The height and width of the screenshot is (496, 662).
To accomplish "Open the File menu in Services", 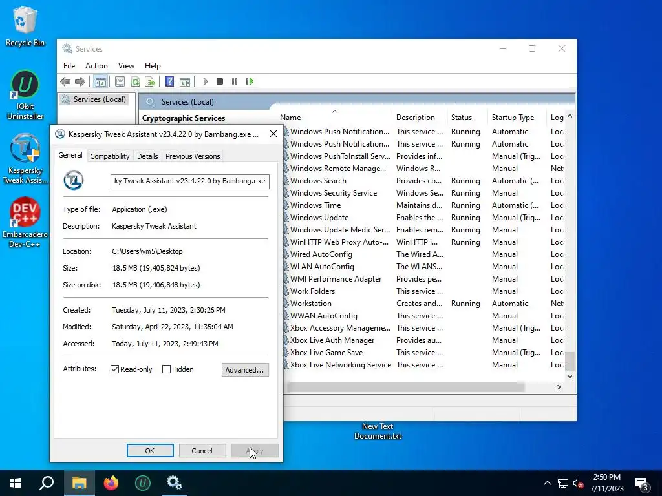I will (69, 66).
